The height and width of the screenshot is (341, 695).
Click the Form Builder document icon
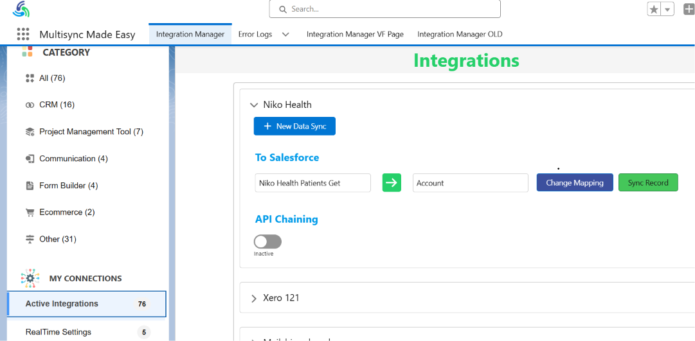(x=30, y=186)
